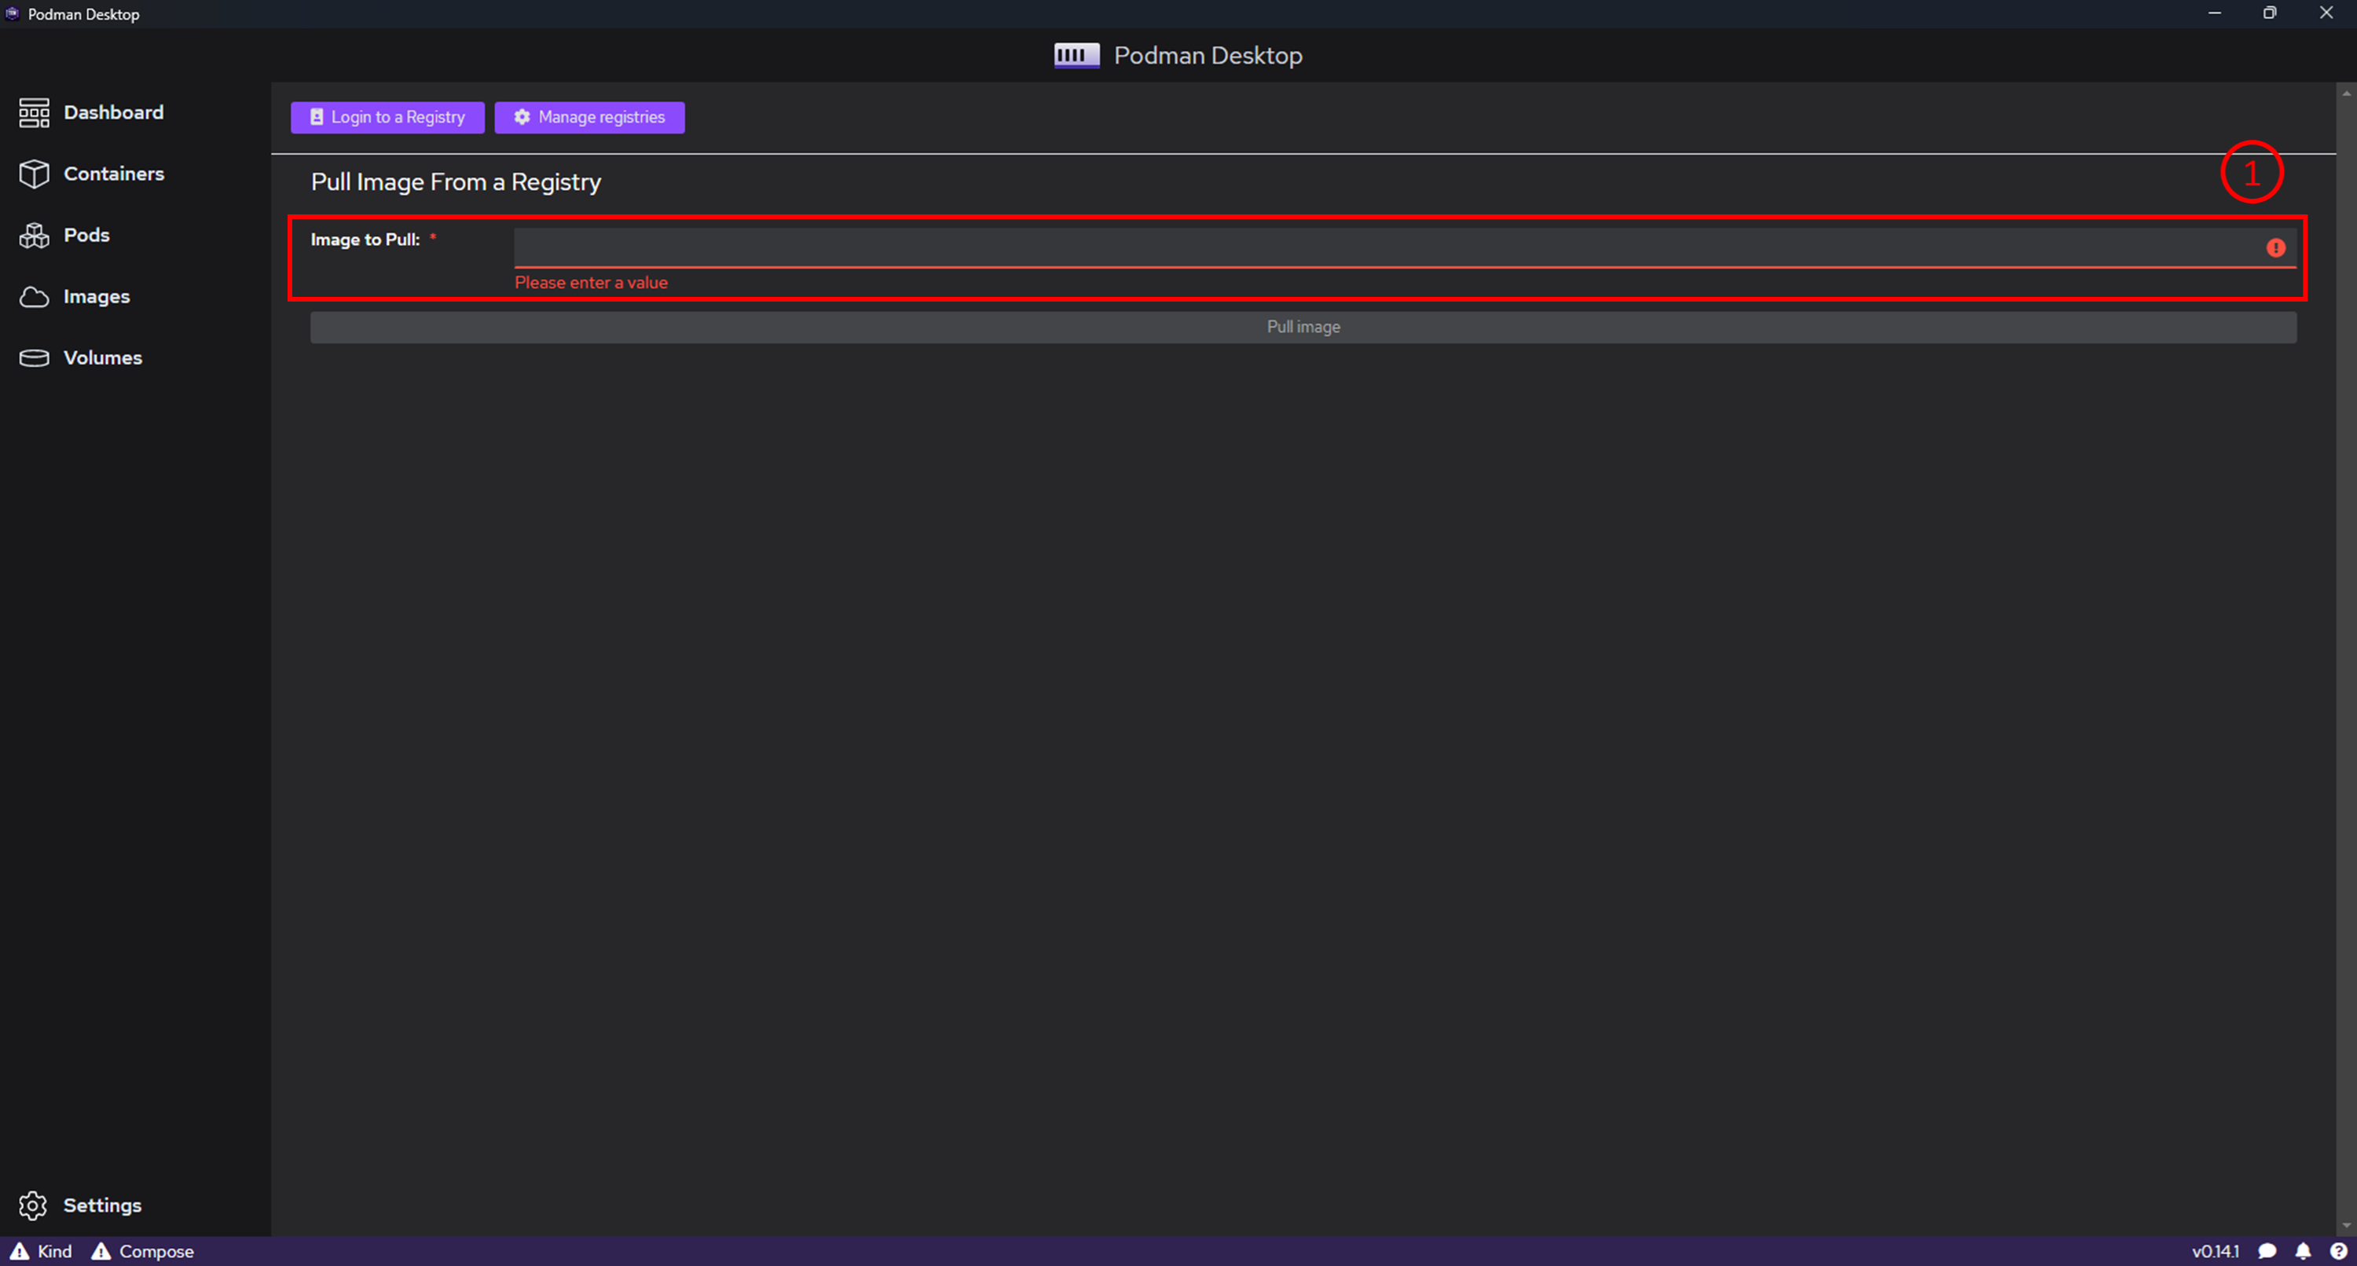The height and width of the screenshot is (1266, 2357).
Task: Click the red error indicator in field
Action: 2275,248
